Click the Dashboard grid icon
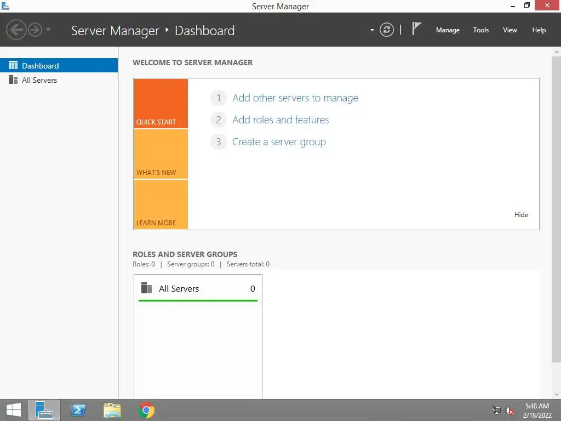 pos(13,65)
